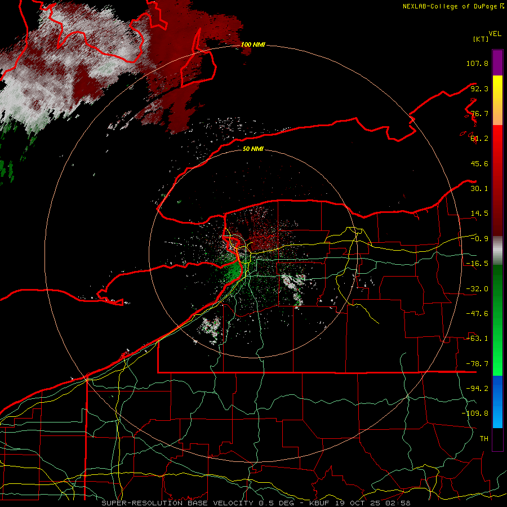Click the 92.3 legend value

(479, 88)
